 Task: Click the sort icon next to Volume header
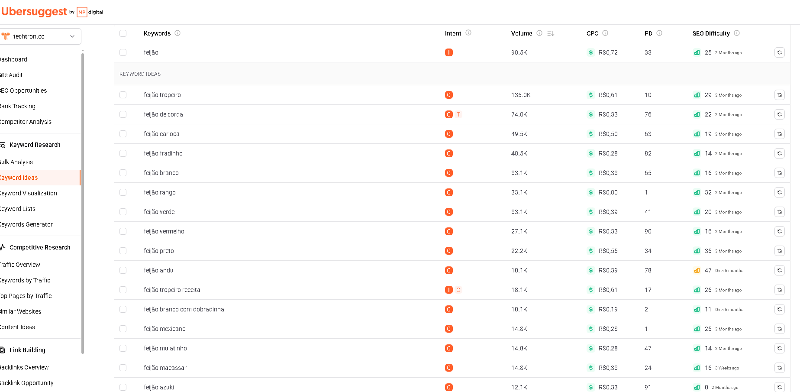coord(550,33)
